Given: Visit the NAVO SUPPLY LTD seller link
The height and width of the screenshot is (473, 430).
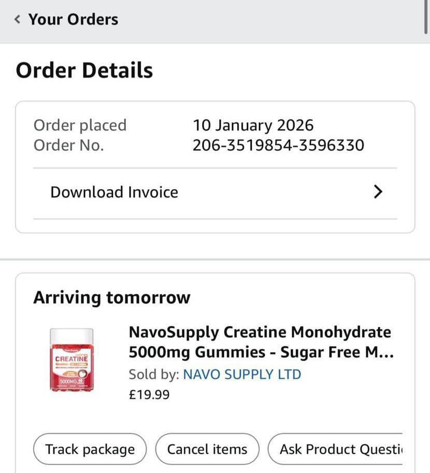Looking at the screenshot, I should (242, 374).
